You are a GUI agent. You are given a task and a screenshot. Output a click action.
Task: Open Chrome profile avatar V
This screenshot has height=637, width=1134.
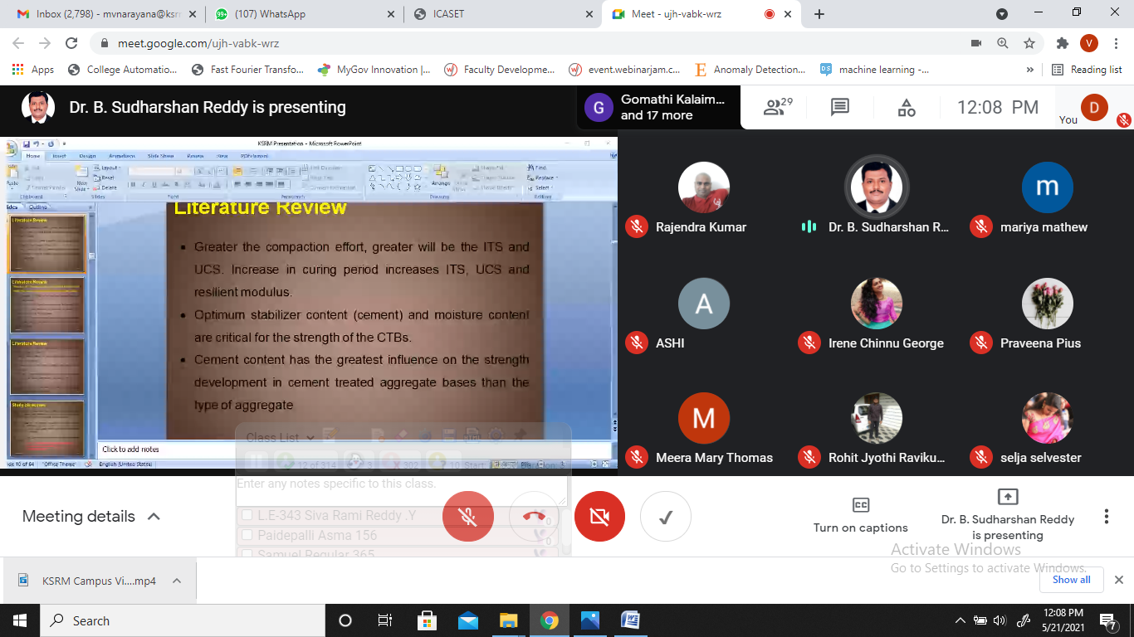[1089, 43]
